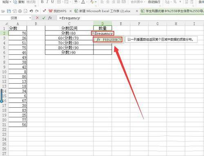The width and height of the screenshot is (204, 156).
Task: Click the copy button
Action: click(19, 2)
